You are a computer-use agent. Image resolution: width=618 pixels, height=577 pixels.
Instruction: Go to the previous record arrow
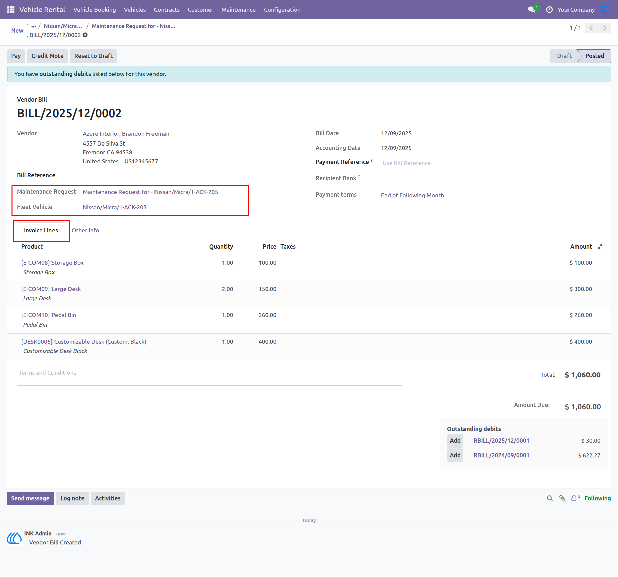591,28
